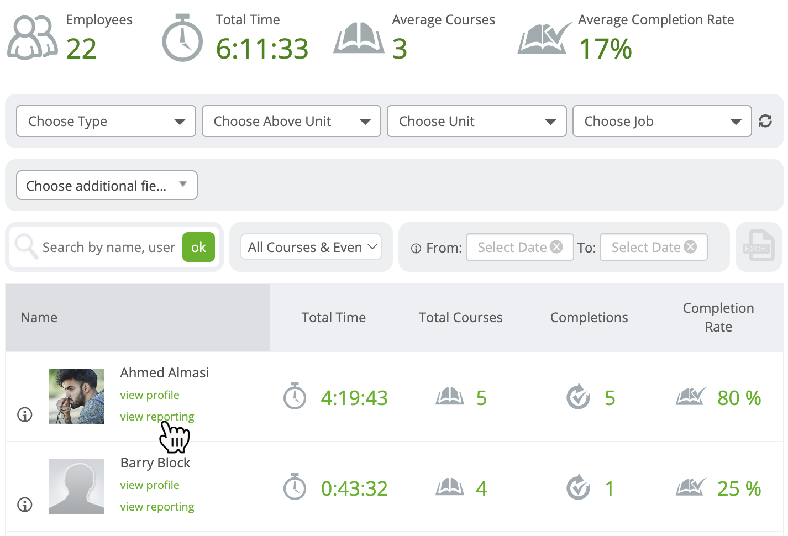This screenshot has width=788, height=536.
Task: Click the Employees people icon
Action: click(x=31, y=36)
